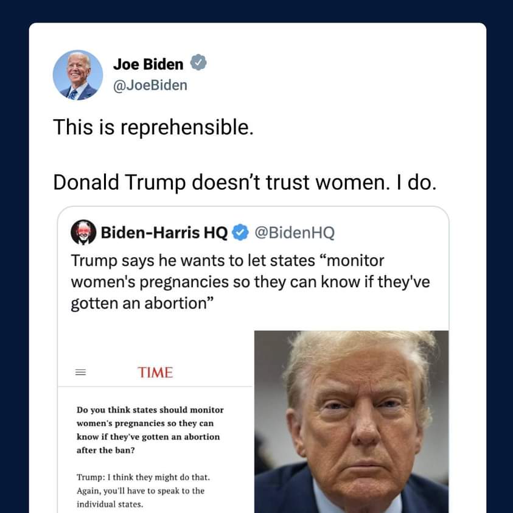Click the dark navy background border

point(257,10)
